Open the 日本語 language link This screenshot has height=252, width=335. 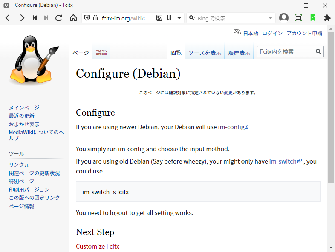(x=251, y=33)
